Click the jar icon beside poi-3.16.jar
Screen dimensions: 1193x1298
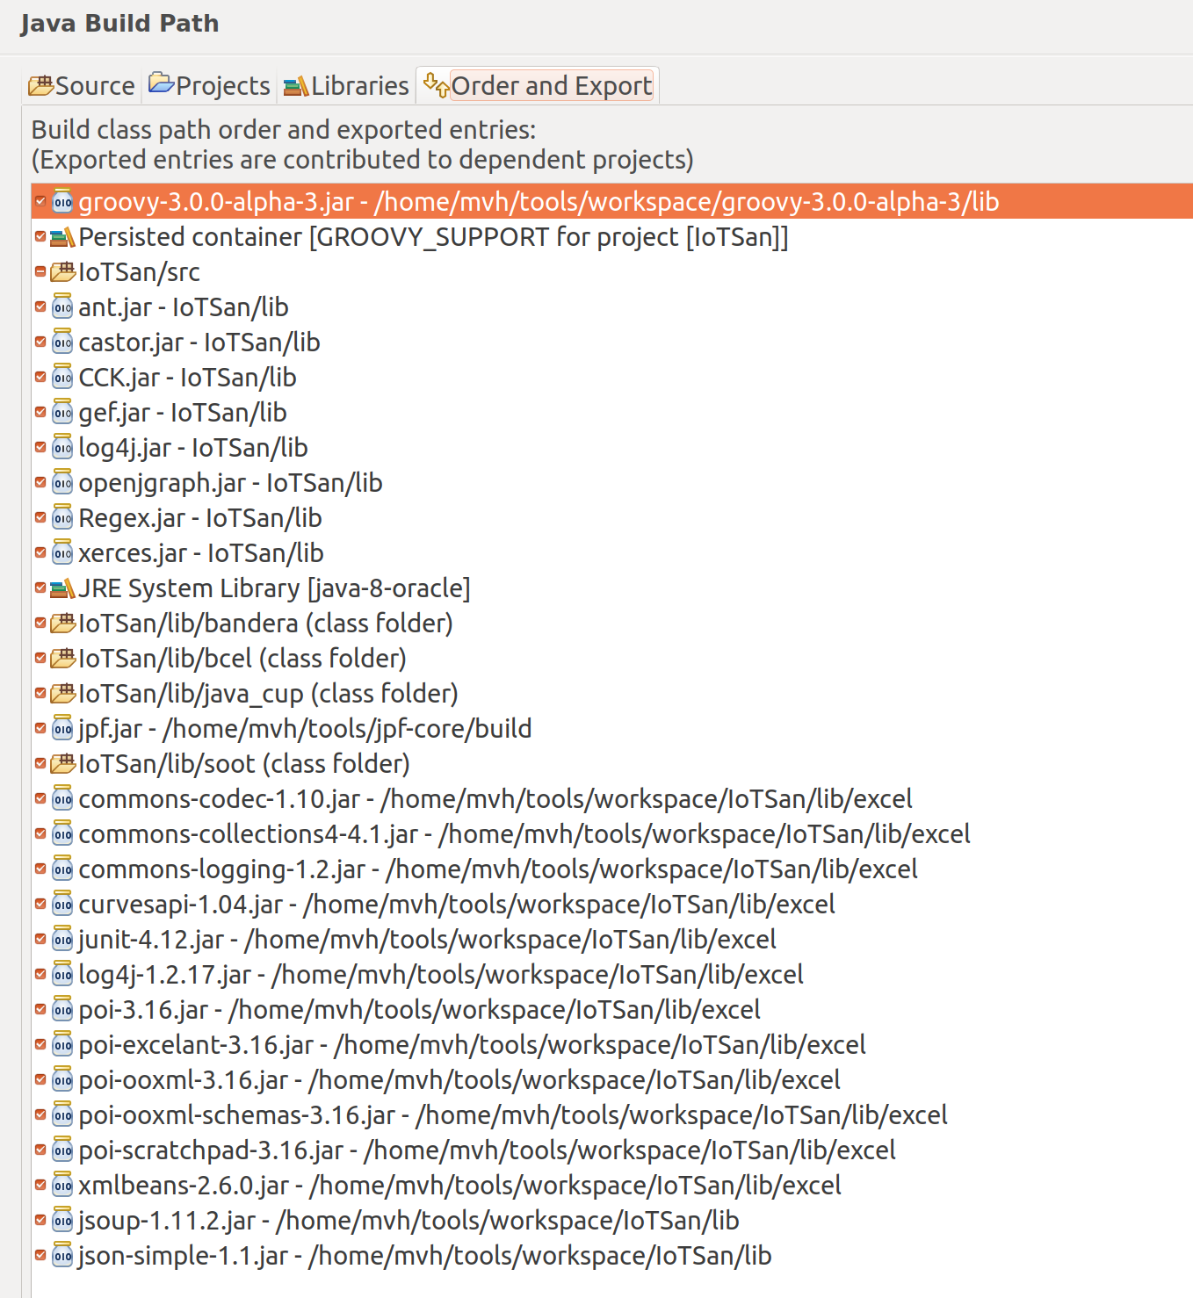62,1009
